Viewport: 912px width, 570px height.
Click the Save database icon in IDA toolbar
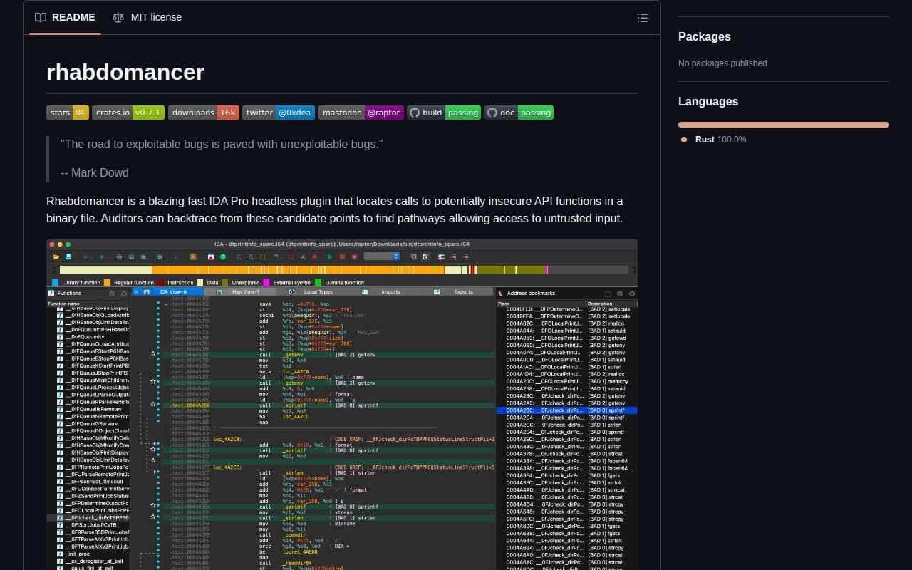tap(68, 257)
